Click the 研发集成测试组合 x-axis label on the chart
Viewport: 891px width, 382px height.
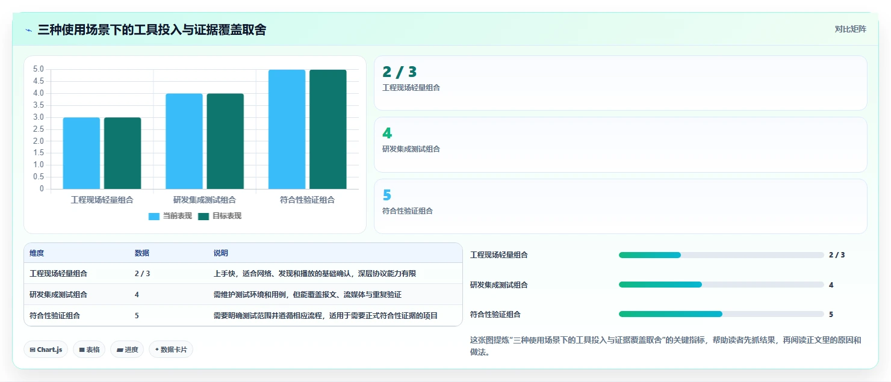(205, 200)
